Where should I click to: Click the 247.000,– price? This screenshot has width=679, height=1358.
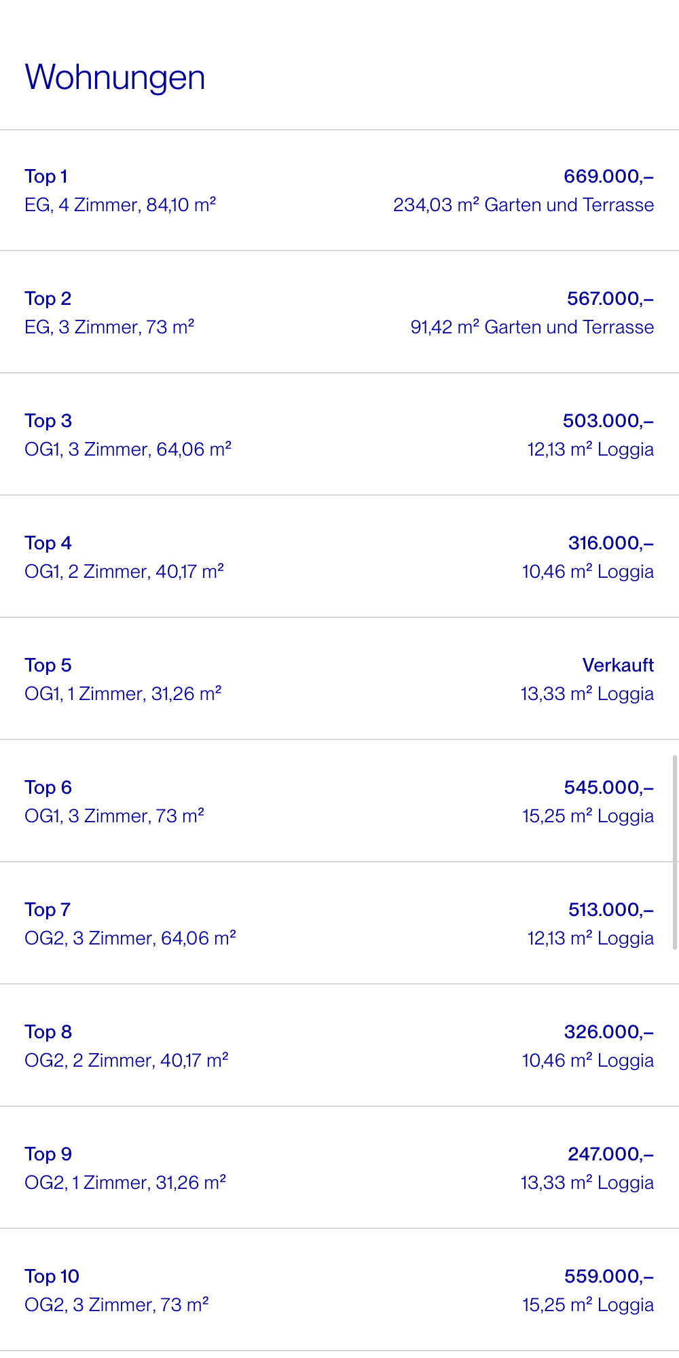pyautogui.click(x=610, y=1154)
